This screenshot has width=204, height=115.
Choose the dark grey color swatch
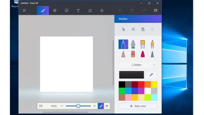(x=128, y=84)
